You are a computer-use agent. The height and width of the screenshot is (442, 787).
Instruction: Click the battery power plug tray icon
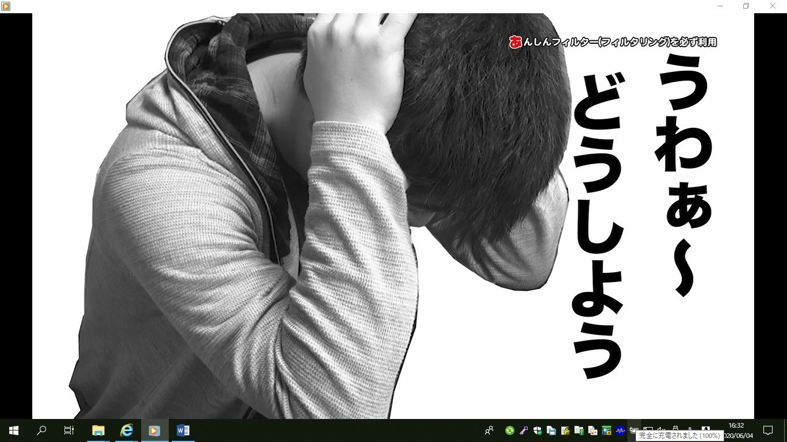[634, 429]
